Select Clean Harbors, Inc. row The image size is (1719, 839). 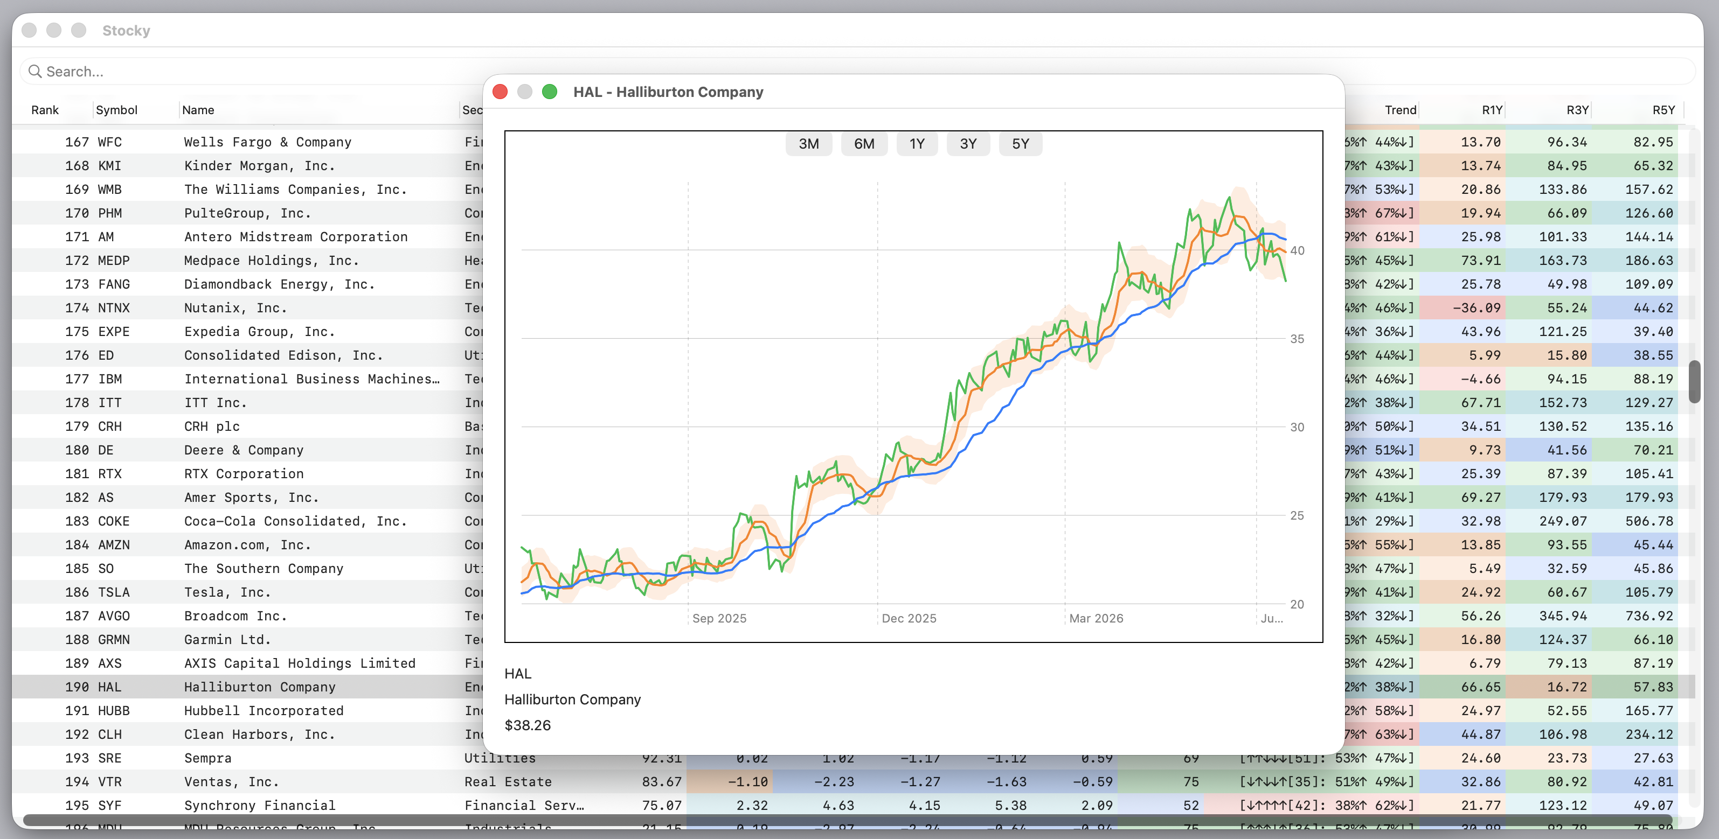click(854, 733)
